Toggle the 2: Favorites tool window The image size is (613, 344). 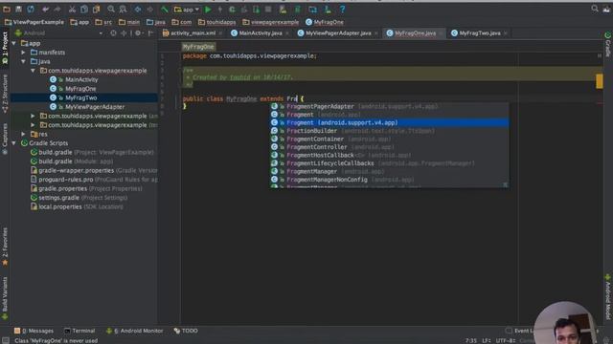tap(5, 247)
